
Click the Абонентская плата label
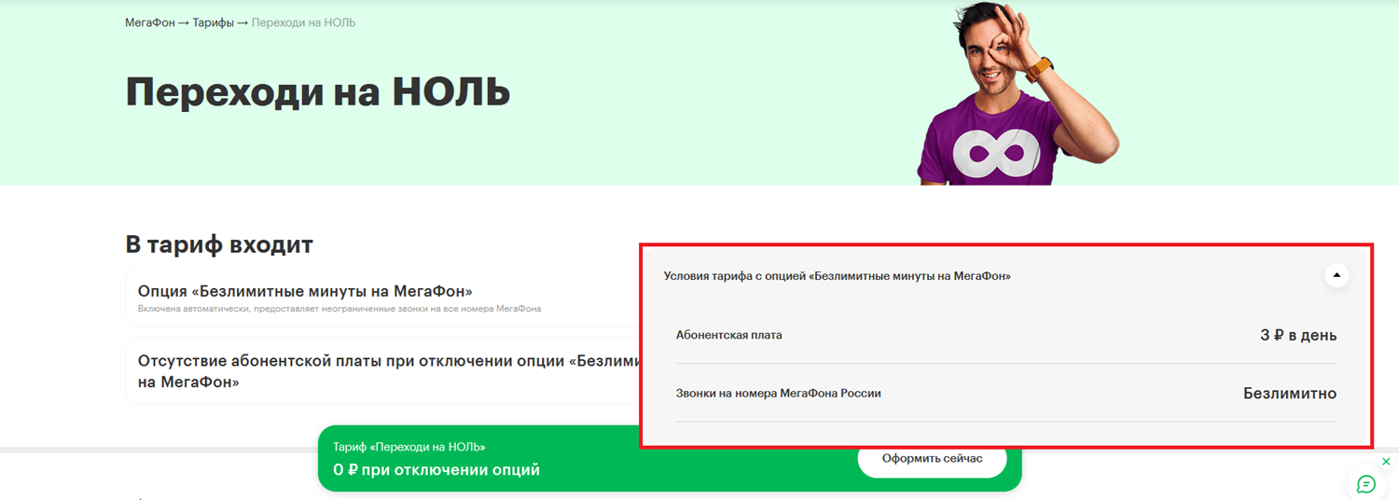[729, 335]
